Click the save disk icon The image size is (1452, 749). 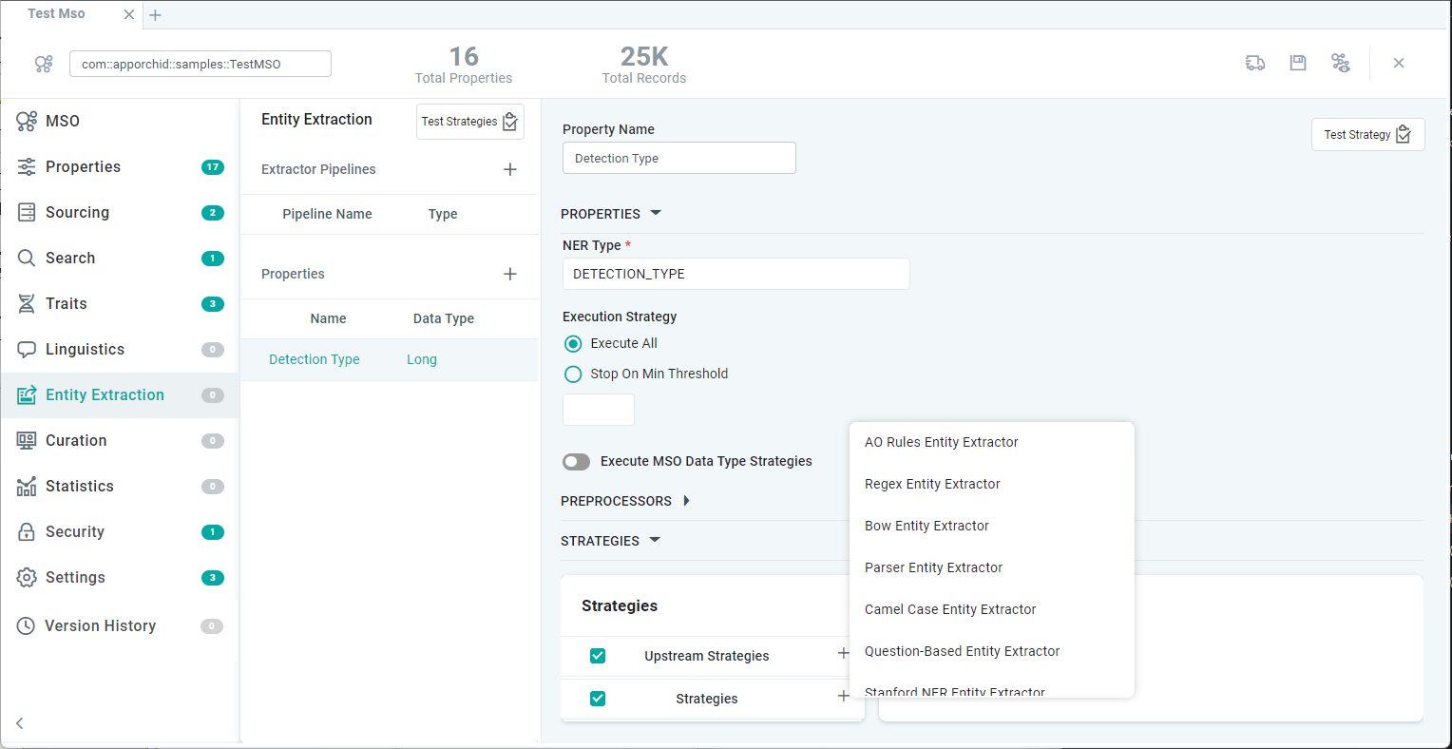(1298, 63)
